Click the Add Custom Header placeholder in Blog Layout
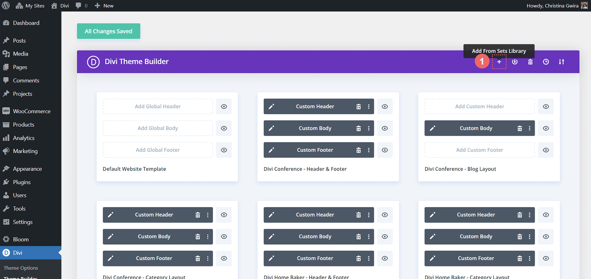591x279 pixels. [479, 106]
